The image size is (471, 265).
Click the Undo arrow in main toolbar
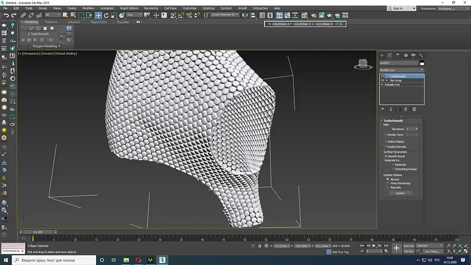click(x=6, y=15)
